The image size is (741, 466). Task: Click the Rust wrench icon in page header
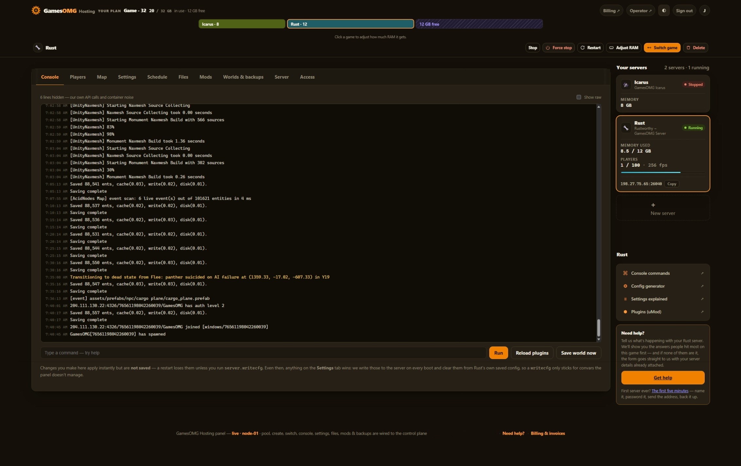(x=38, y=47)
